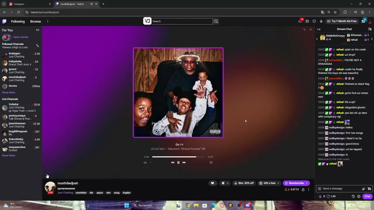Open the Gift a Sub dropdown
This screenshot has width=374, height=210.
point(269,183)
